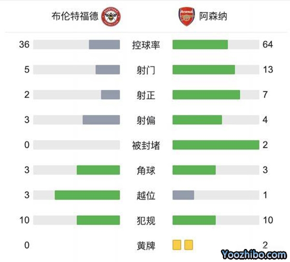Click the 犯规 stat label
The width and height of the screenshot is (290, 262).
click(146, 221)
